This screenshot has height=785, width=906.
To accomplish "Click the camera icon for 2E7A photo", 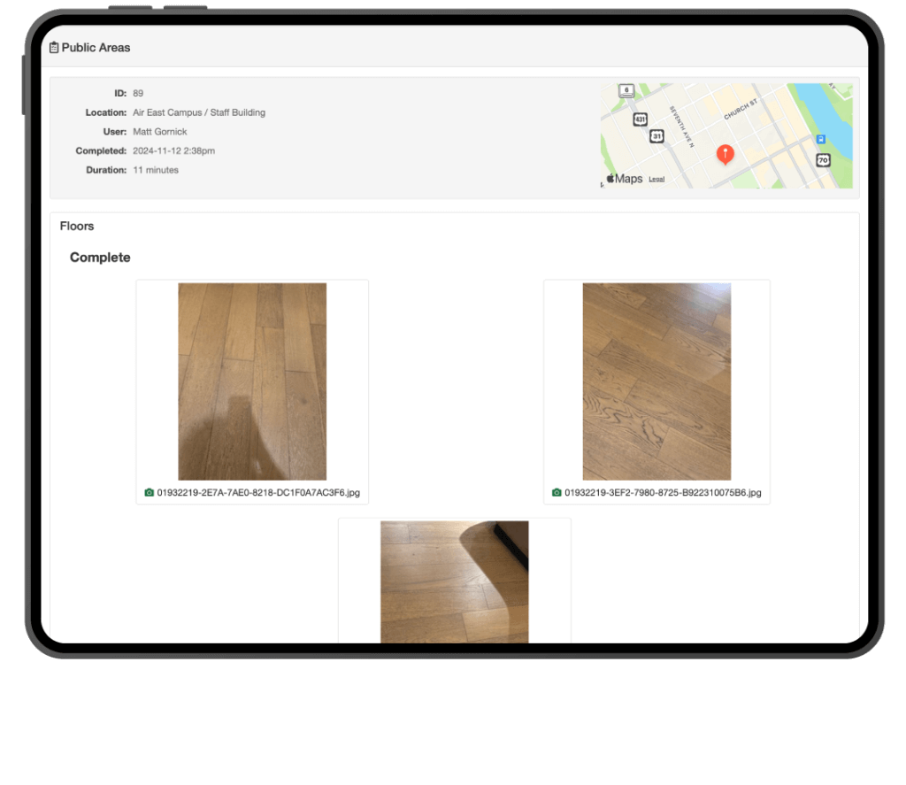I will tap(149, 493).
